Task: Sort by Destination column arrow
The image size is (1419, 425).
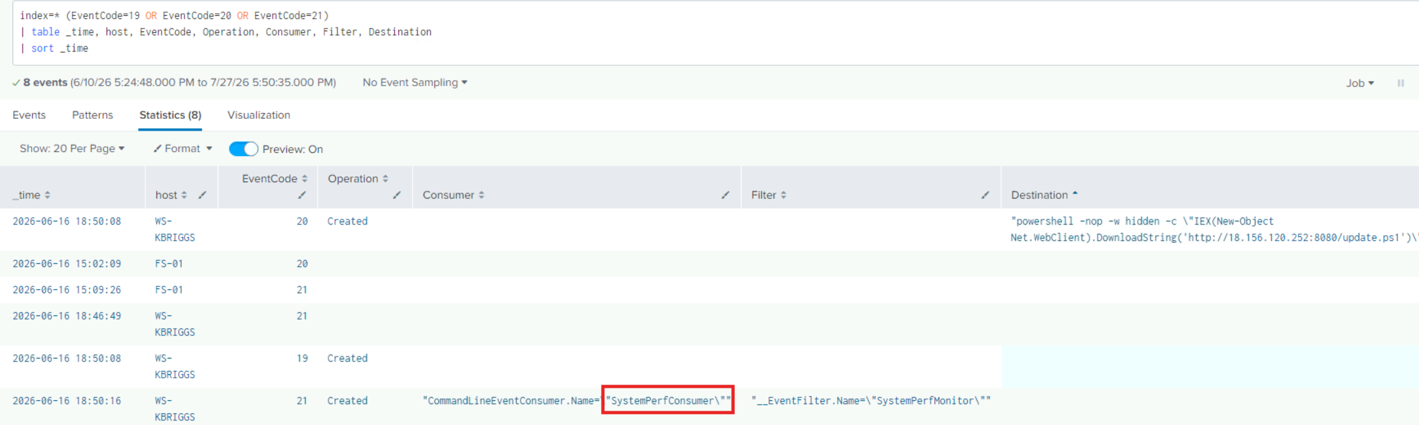Action: click(1074, 194)
